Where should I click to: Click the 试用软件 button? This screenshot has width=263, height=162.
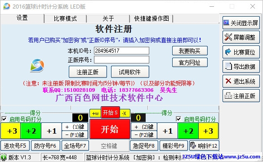pos(130,72)
